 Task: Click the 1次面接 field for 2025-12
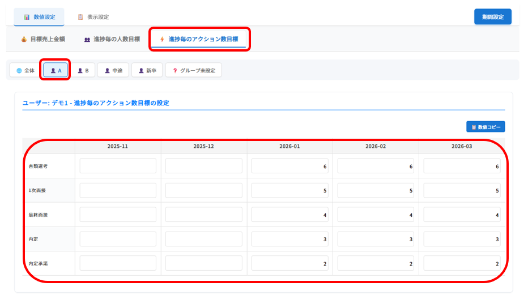tap(204, 190)
